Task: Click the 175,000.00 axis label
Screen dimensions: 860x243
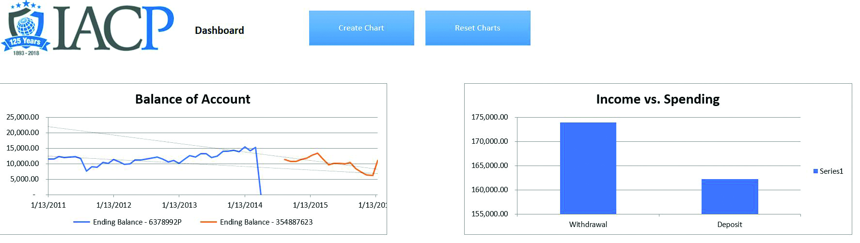Action: point(489,117)
